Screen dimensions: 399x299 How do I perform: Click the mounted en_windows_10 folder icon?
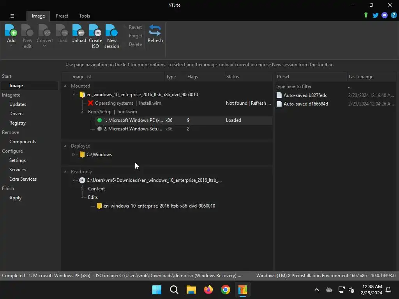coord(82,95)
